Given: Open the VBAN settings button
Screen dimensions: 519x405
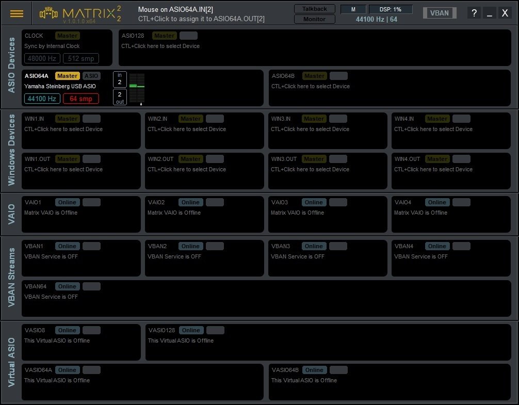Looking at the screenshot, I should [x=440, y=13].
